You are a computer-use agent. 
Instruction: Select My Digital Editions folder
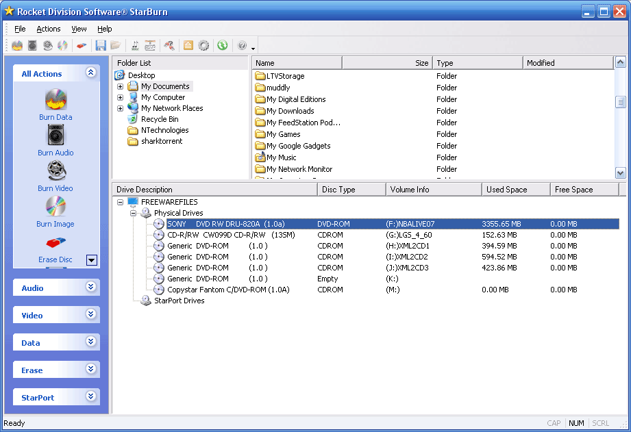pos(296,99)
